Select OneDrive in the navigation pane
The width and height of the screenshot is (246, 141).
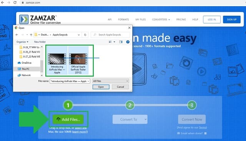(x=25, y=63)
